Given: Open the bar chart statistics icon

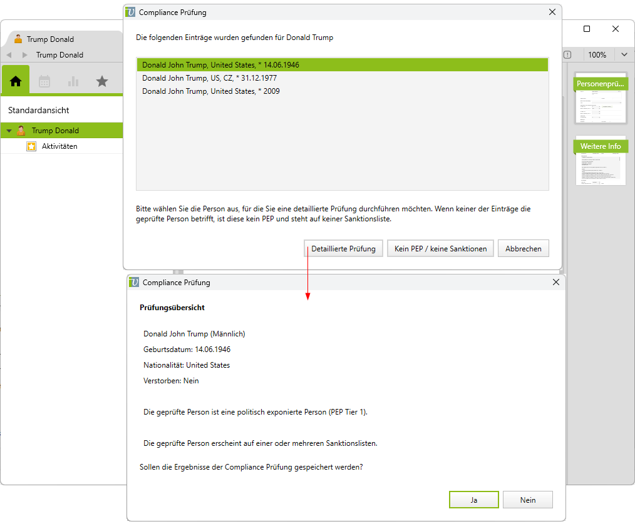Looking at the screenshot, I should pyautogui.click(x=73, y=81).
